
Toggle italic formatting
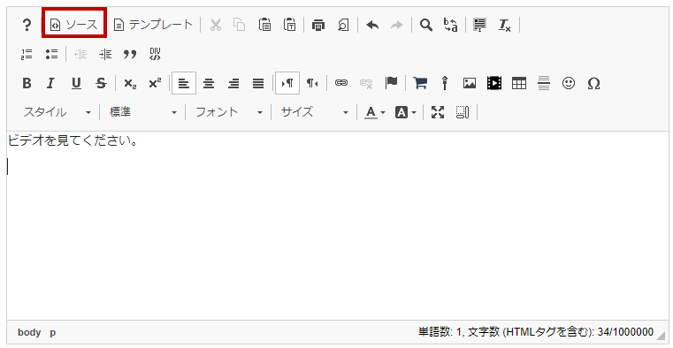[x=51, y=83]
